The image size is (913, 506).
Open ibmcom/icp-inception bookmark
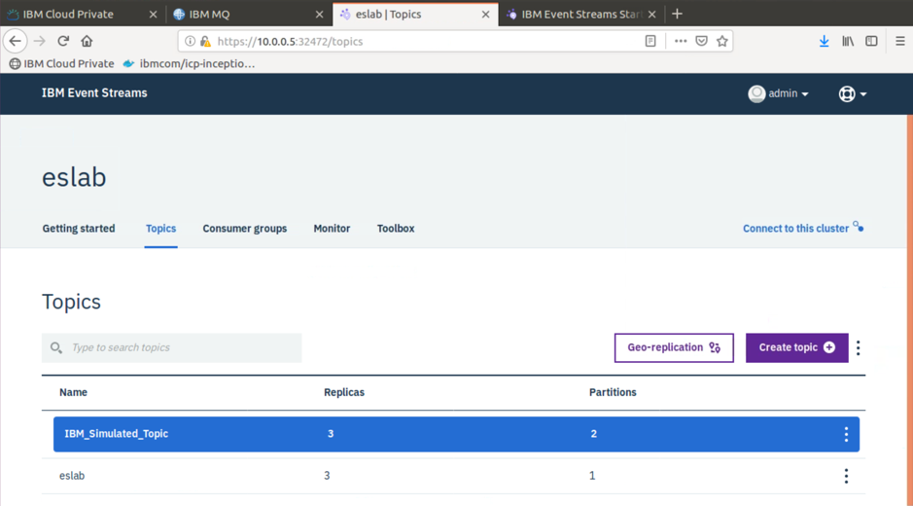190,63
